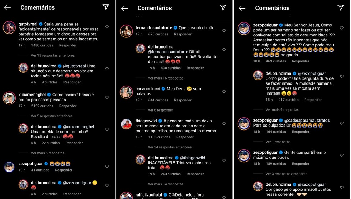Open direct share icon in third panel header
The height and width of the screenshot is (199, 351).
coord(341,7)
